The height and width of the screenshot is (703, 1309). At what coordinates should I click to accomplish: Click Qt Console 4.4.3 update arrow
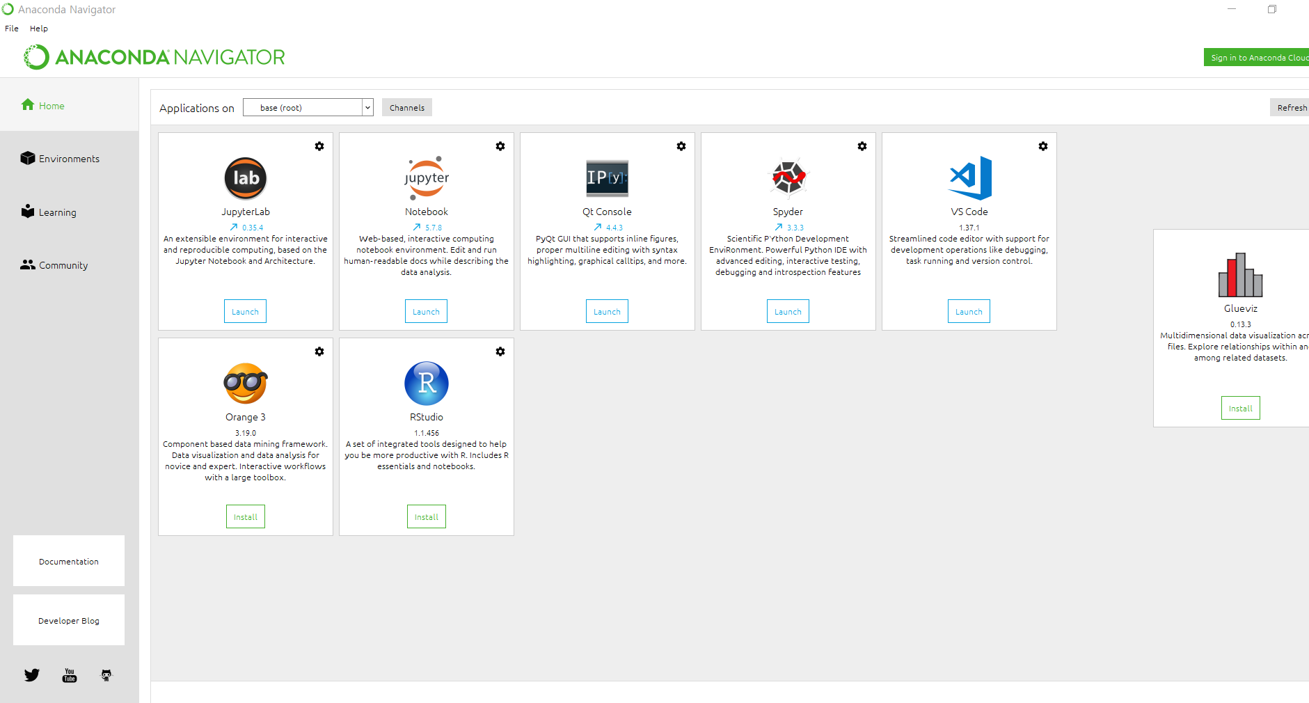[x=598, y=228]
